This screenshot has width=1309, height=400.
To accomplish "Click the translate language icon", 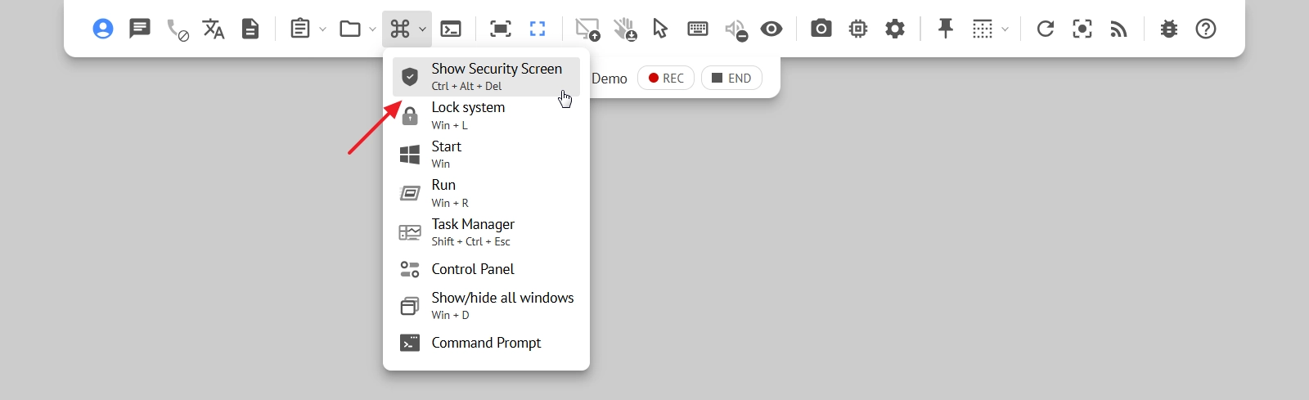I will pyautogui.click(x=214, y=29).
